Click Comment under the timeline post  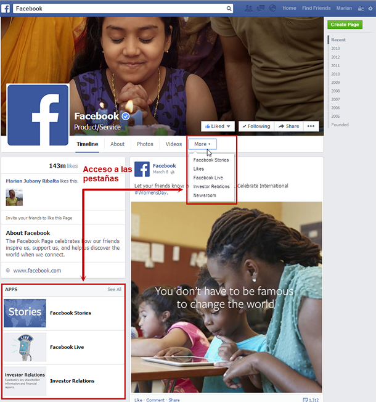pos(155,400)
